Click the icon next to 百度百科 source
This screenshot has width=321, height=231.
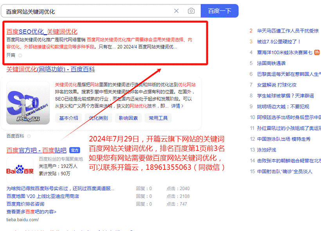point(29,136)
